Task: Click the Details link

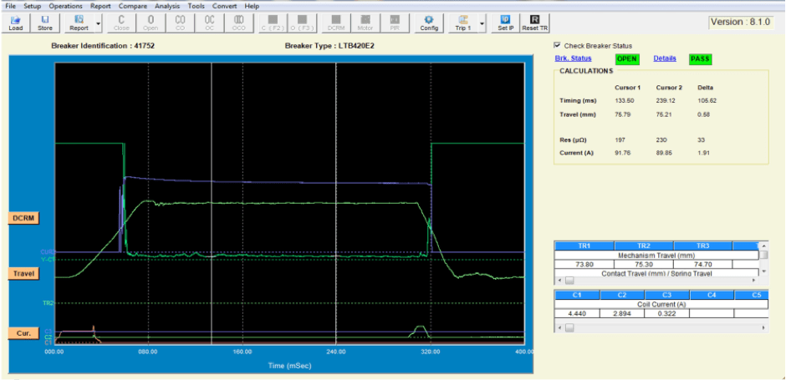Action: click(x=665, y=58)
